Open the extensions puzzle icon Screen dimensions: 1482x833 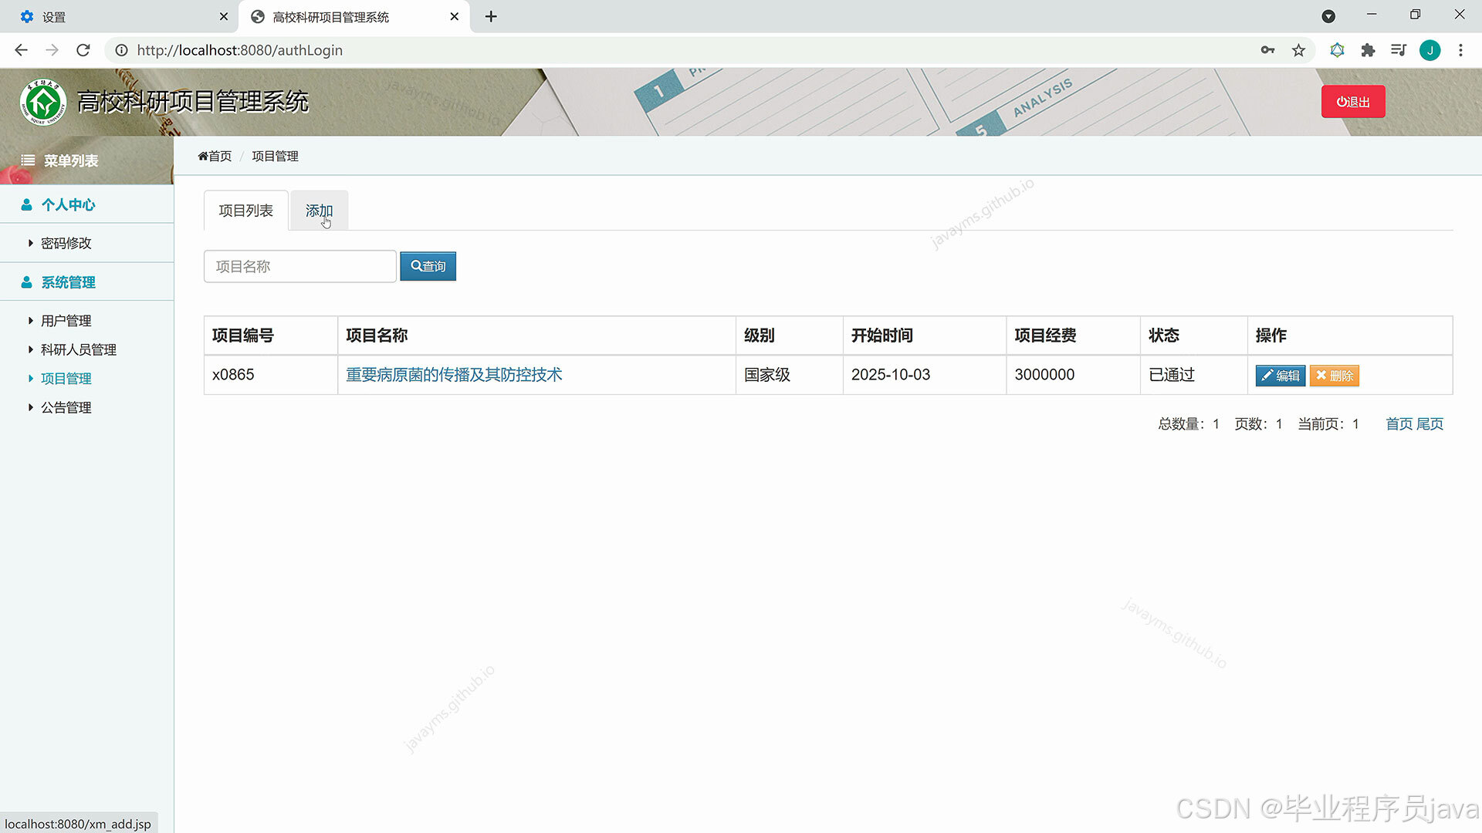[x=1368, y=50]
